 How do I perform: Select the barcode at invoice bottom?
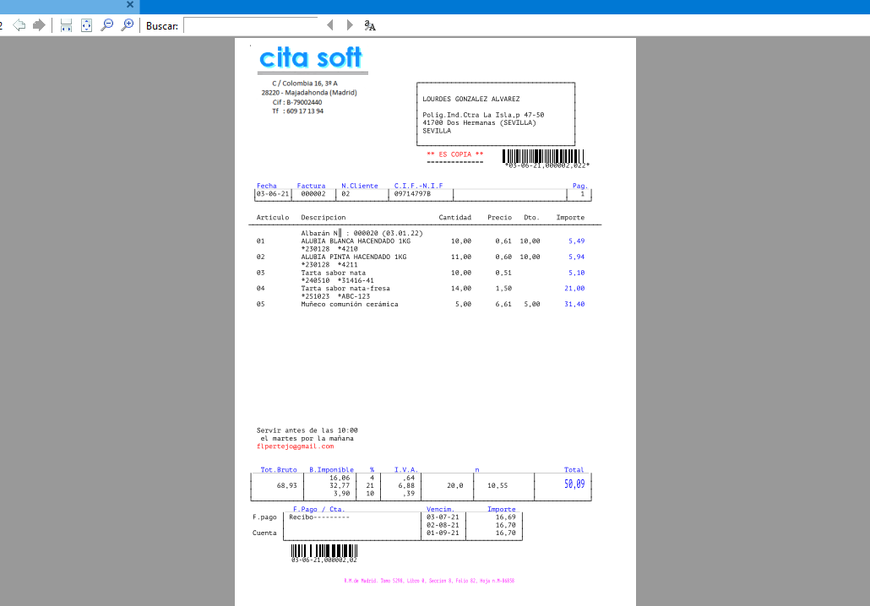click(x=324, y=550)
